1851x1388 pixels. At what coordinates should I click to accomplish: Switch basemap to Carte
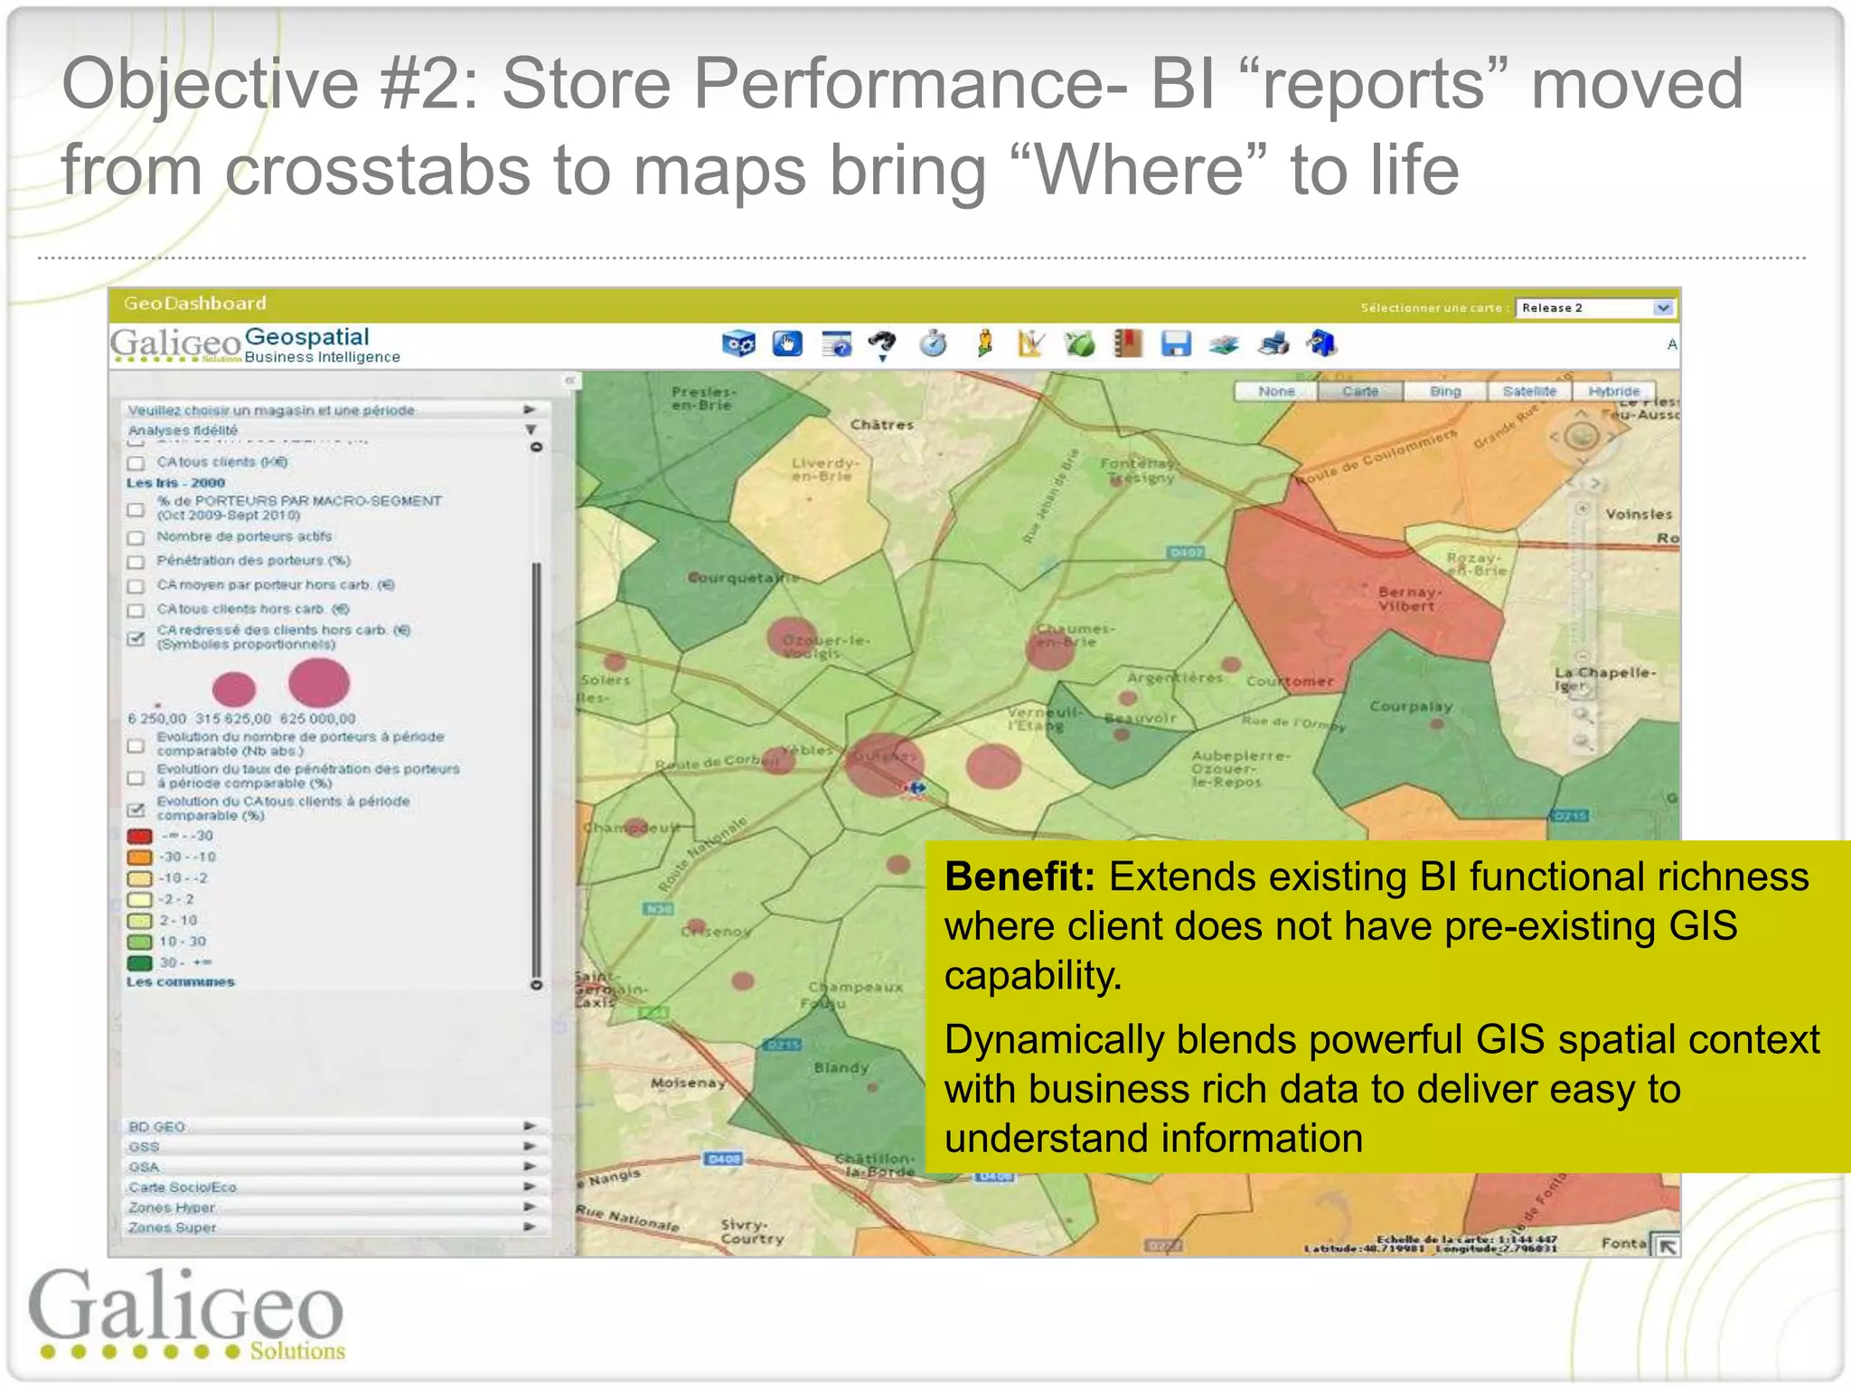pos(1360,391)
